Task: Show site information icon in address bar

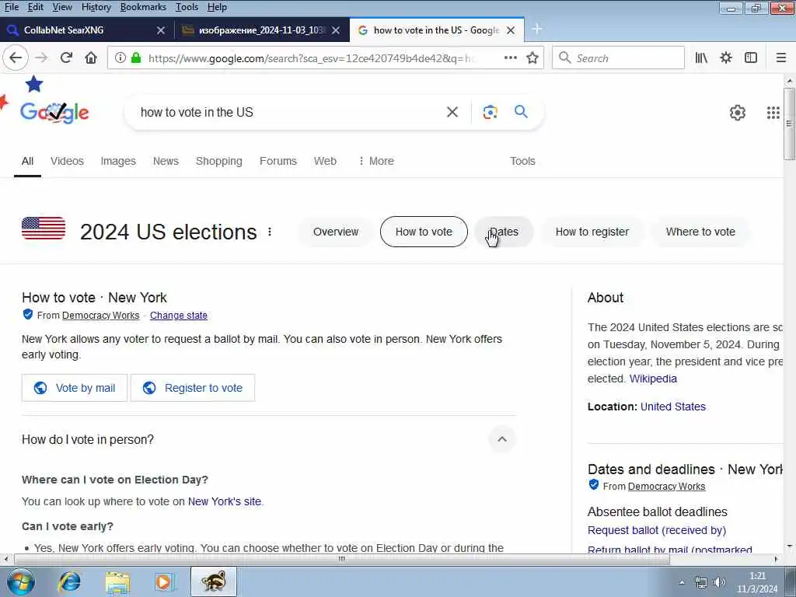Action: point(120,58)
